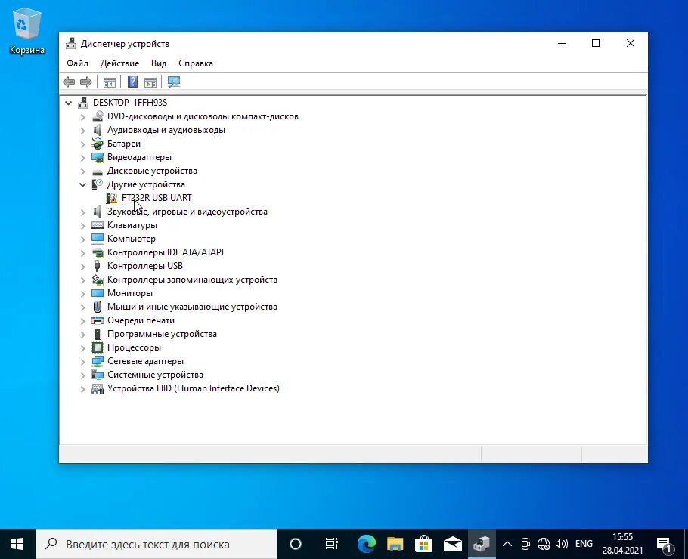
Task: Open the Действие menu
Action: tap(119, 63)
